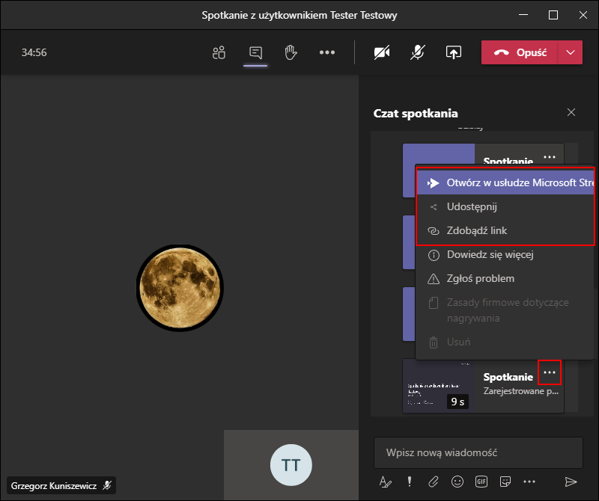This screenshot has height=501, width=599.
Task: Select the moon profile picture
Action: tap(180, 288)
